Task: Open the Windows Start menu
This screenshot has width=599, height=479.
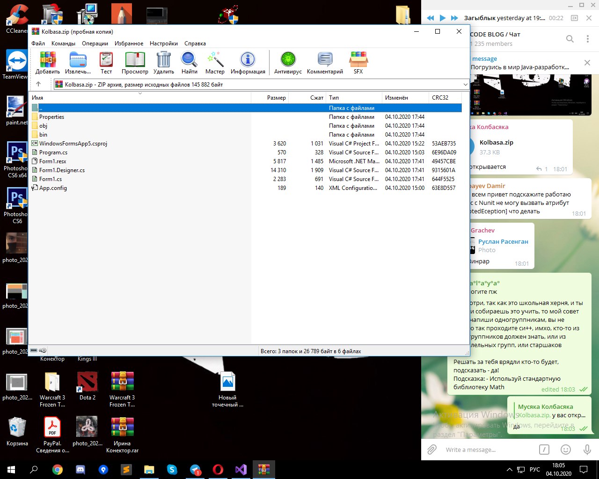Action: [x=11, y=469]
